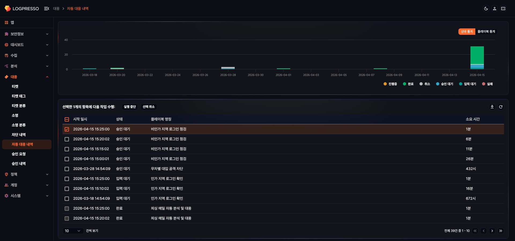The height and width of the screenshot is (241, 515).
Task: Collapse sidebar with hamburger menu icon
Action: pos(46,9)
